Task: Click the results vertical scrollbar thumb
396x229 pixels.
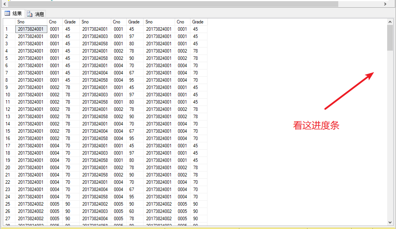Action: (390, 38)
